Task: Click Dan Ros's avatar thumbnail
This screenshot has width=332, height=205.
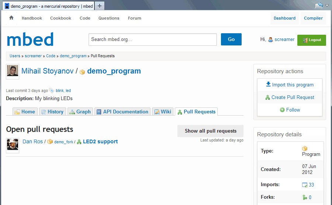Action: [13, 145]
